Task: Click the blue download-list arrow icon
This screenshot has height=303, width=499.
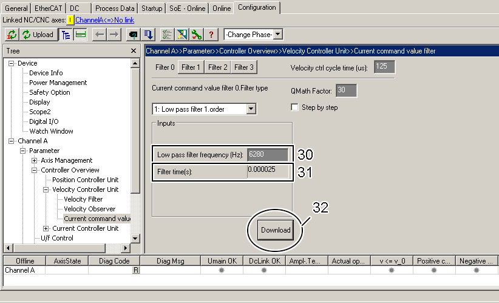Action: click(x=148, y=35)
